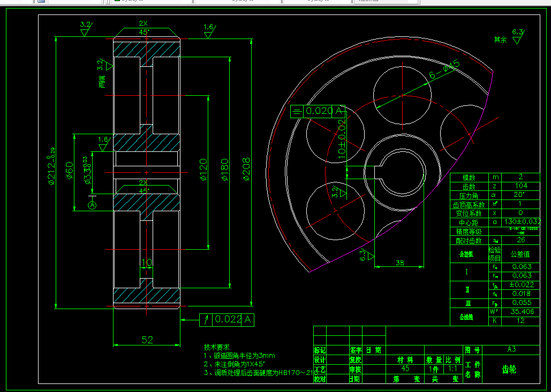Select the A3 drawing number cell
551x392 pixels.
point(511,349)
